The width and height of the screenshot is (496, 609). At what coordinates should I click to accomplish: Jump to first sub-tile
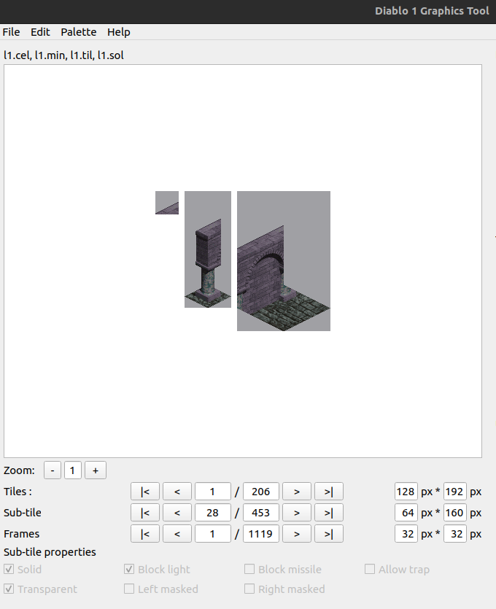[145, 512]
